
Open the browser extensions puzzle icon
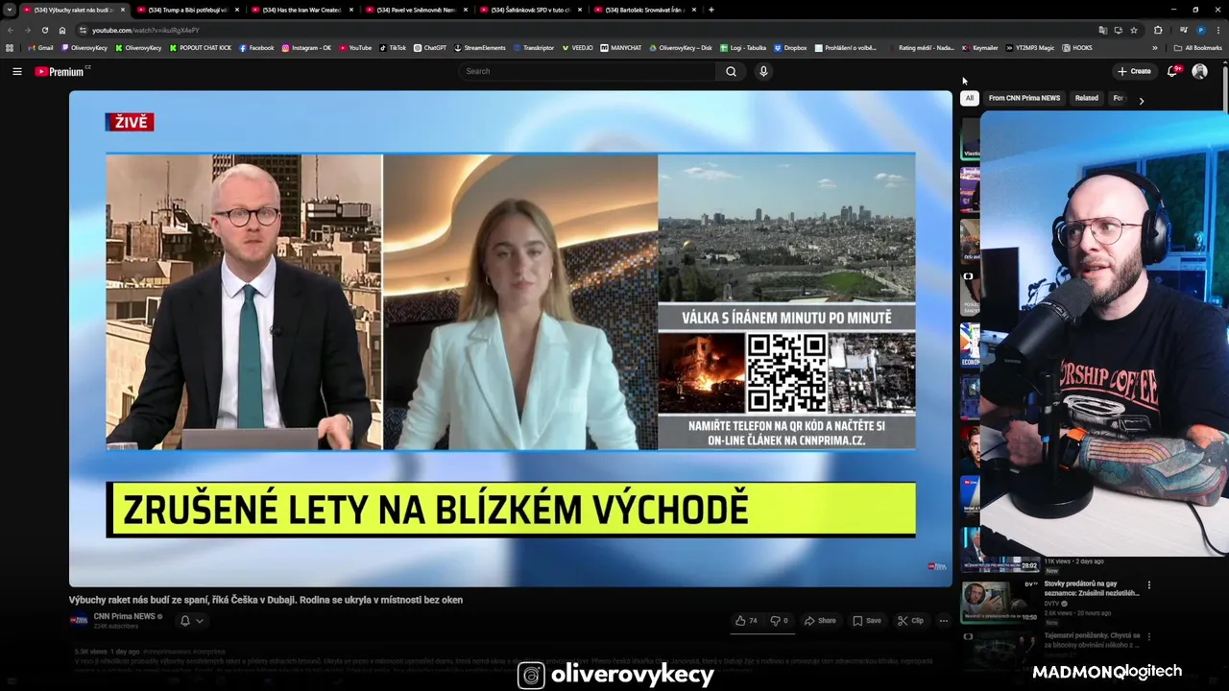tap(1158, 30)
